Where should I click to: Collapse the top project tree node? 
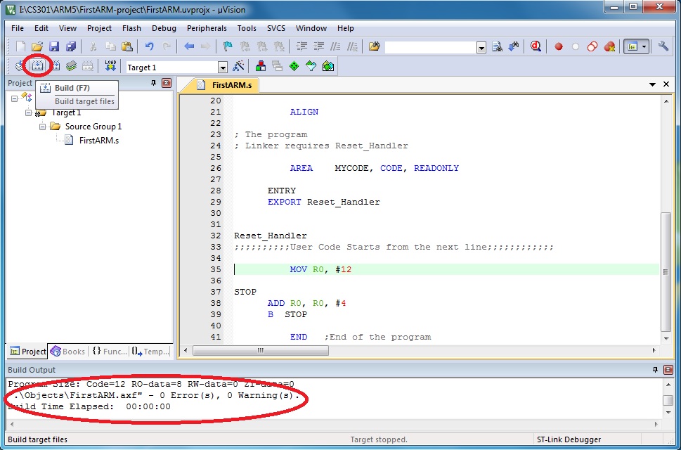(x=14, y=98)
